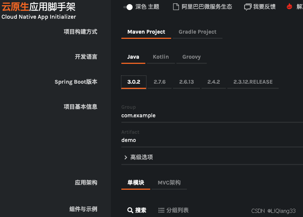
Task: Open the 搜索 components tab
Action: (x=137, y=210)
